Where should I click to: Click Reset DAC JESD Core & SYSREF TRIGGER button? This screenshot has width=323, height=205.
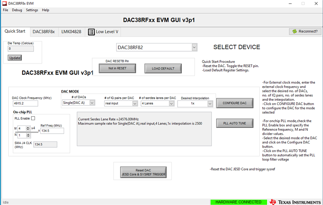point(143,172)
